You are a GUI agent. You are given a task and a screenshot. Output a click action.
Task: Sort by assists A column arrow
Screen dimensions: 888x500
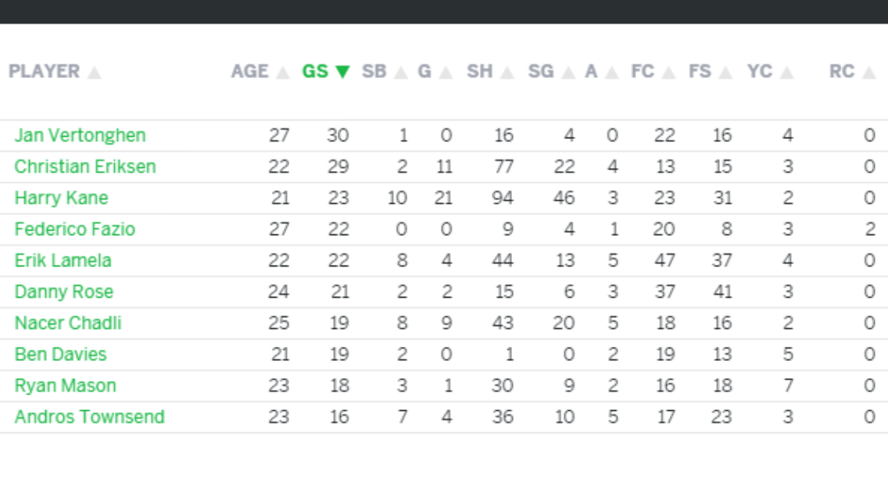[x=612, y=73]
